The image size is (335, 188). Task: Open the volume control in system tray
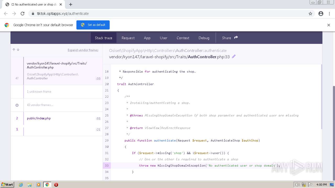coord(298,185)
